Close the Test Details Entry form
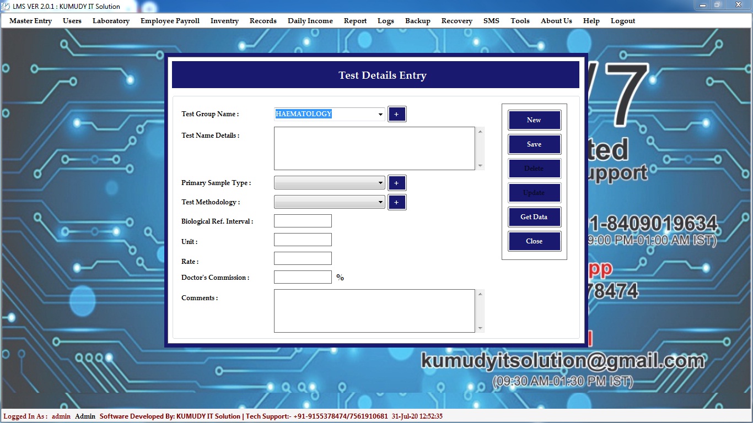 pos(534,241)
